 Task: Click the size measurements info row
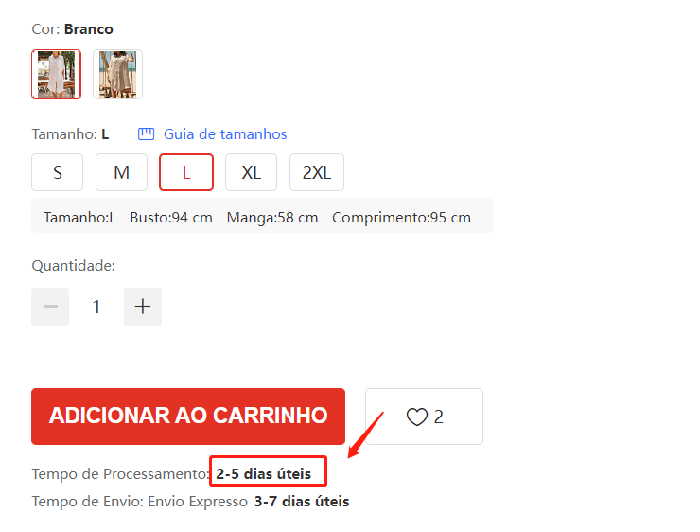pyautogui.click(x=262, y=217)
